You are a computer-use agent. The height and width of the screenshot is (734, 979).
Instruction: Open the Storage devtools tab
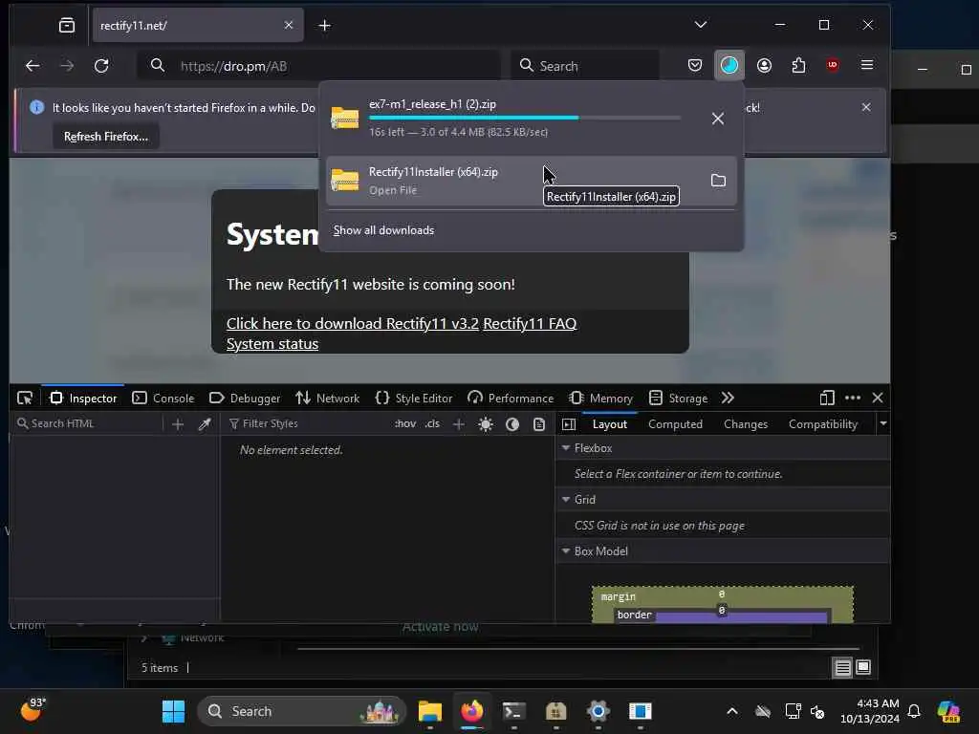pyautogui.click(x=679, y=399)
